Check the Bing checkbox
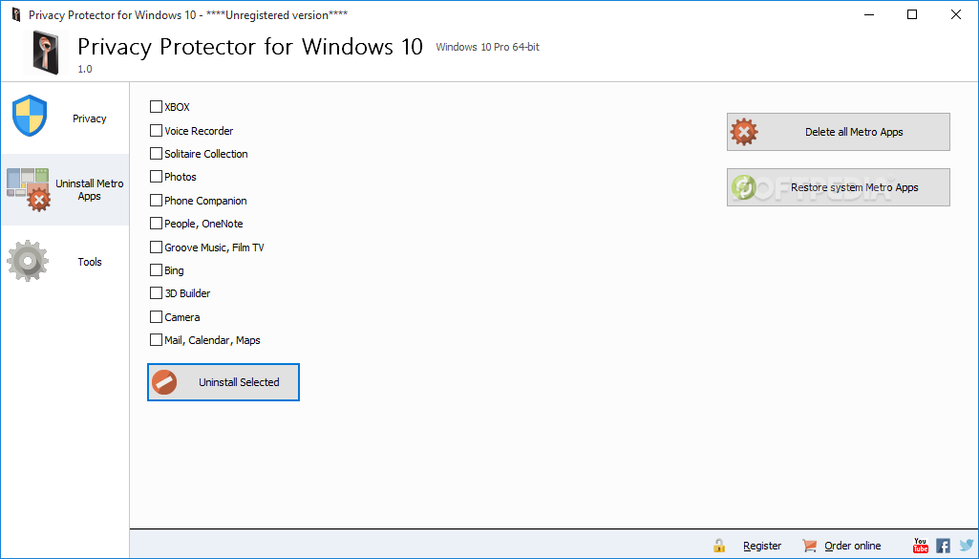Viewport: 979px width, 559px height. click(156, 270)
